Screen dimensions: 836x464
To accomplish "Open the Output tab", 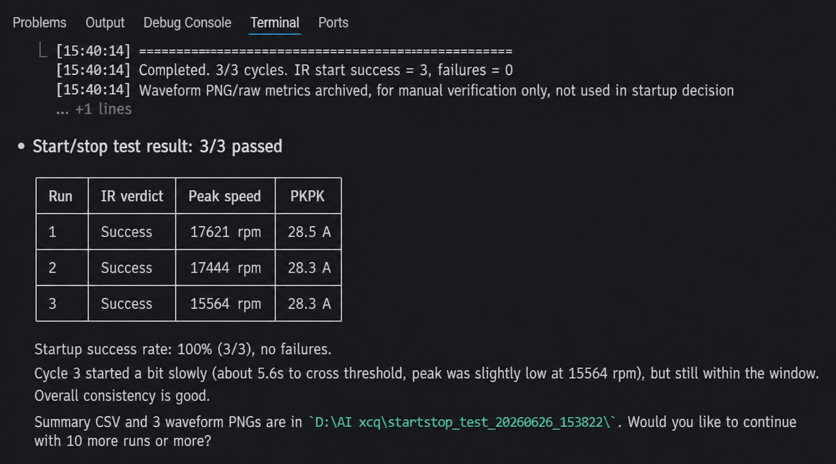I will pos(105,23).
